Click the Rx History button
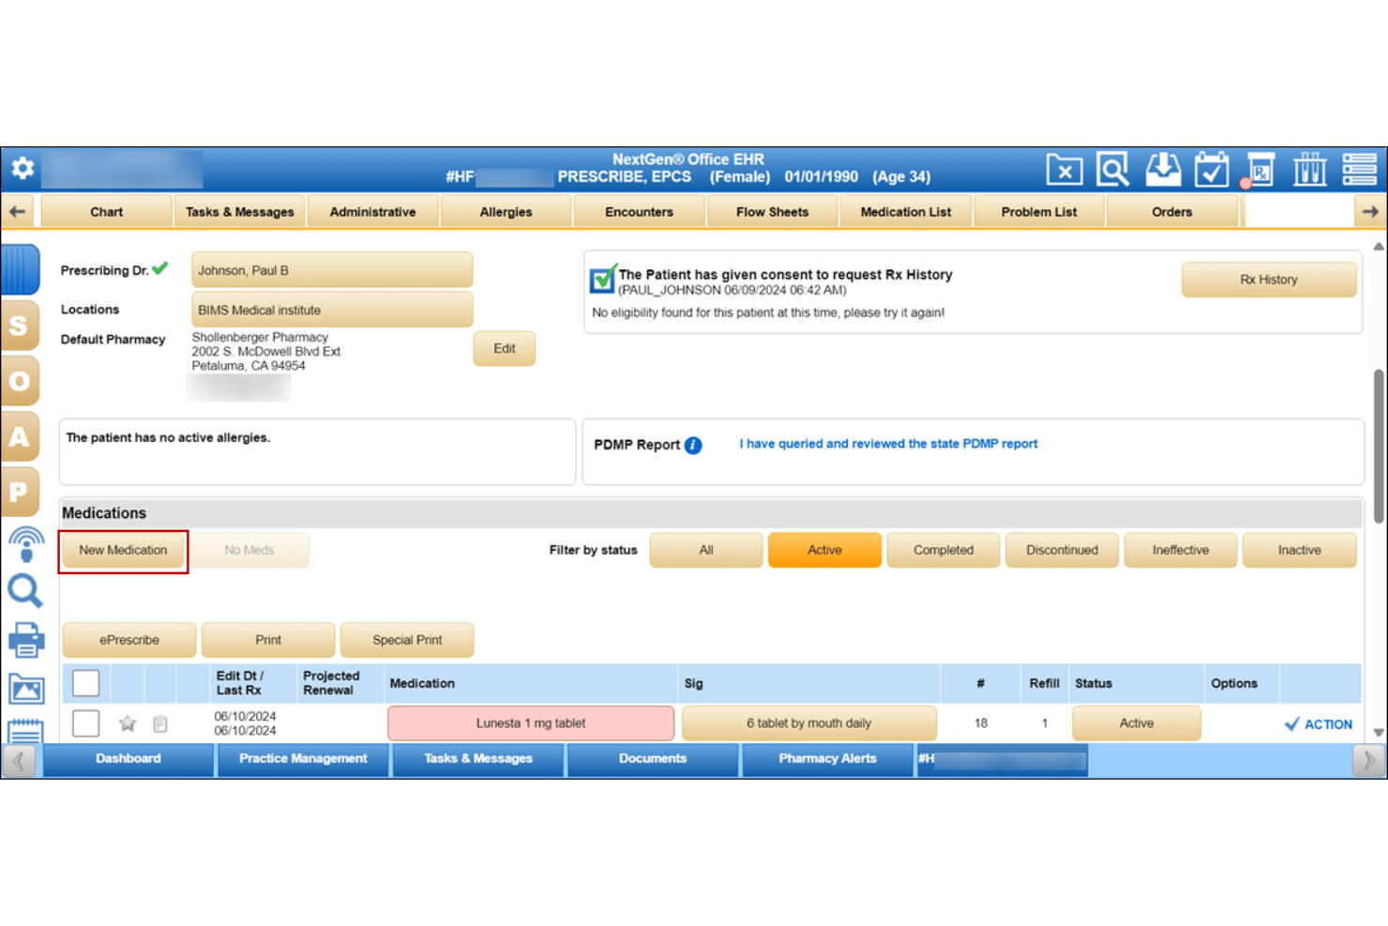The image size is (1388, 926). (1269, 280)
